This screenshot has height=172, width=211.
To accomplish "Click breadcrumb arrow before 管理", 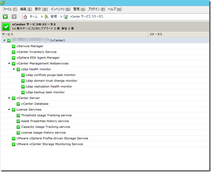I will coord(42,17).
